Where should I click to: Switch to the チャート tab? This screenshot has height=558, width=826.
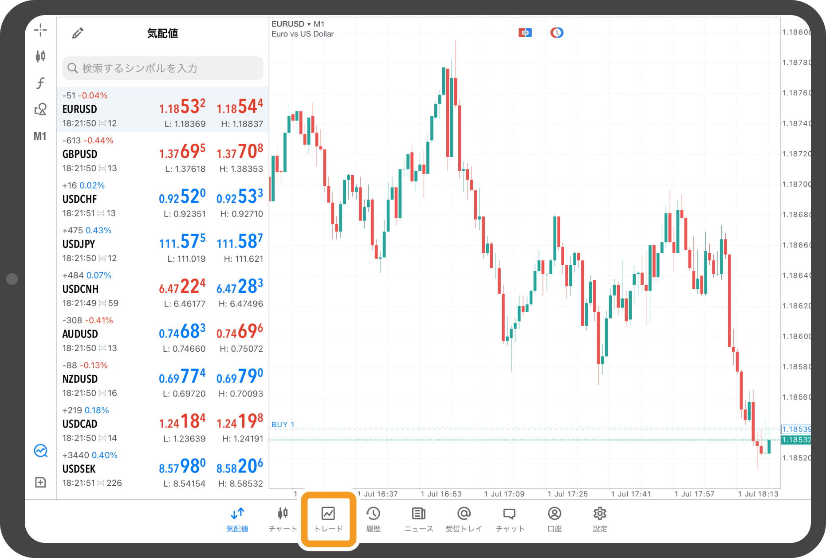283,519
